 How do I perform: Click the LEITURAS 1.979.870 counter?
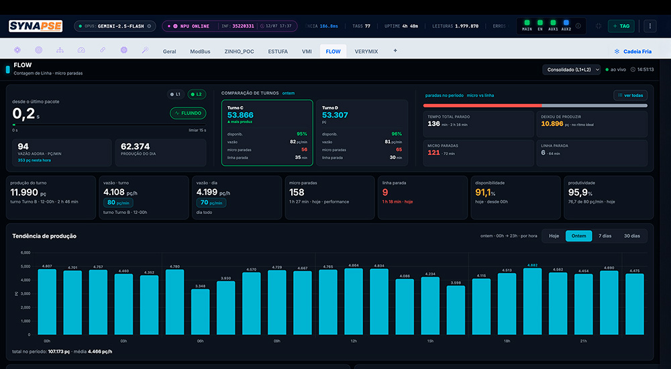point(456,26)
